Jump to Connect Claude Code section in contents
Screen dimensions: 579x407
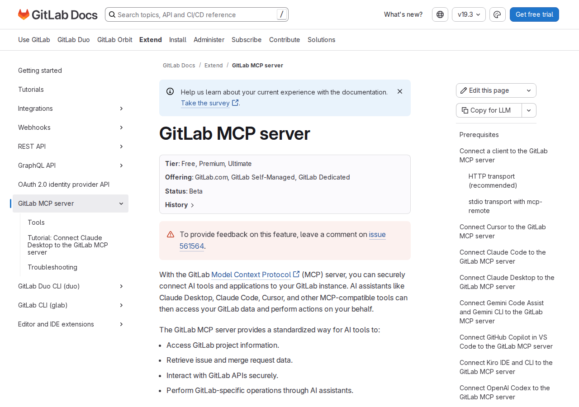[503, 257]
